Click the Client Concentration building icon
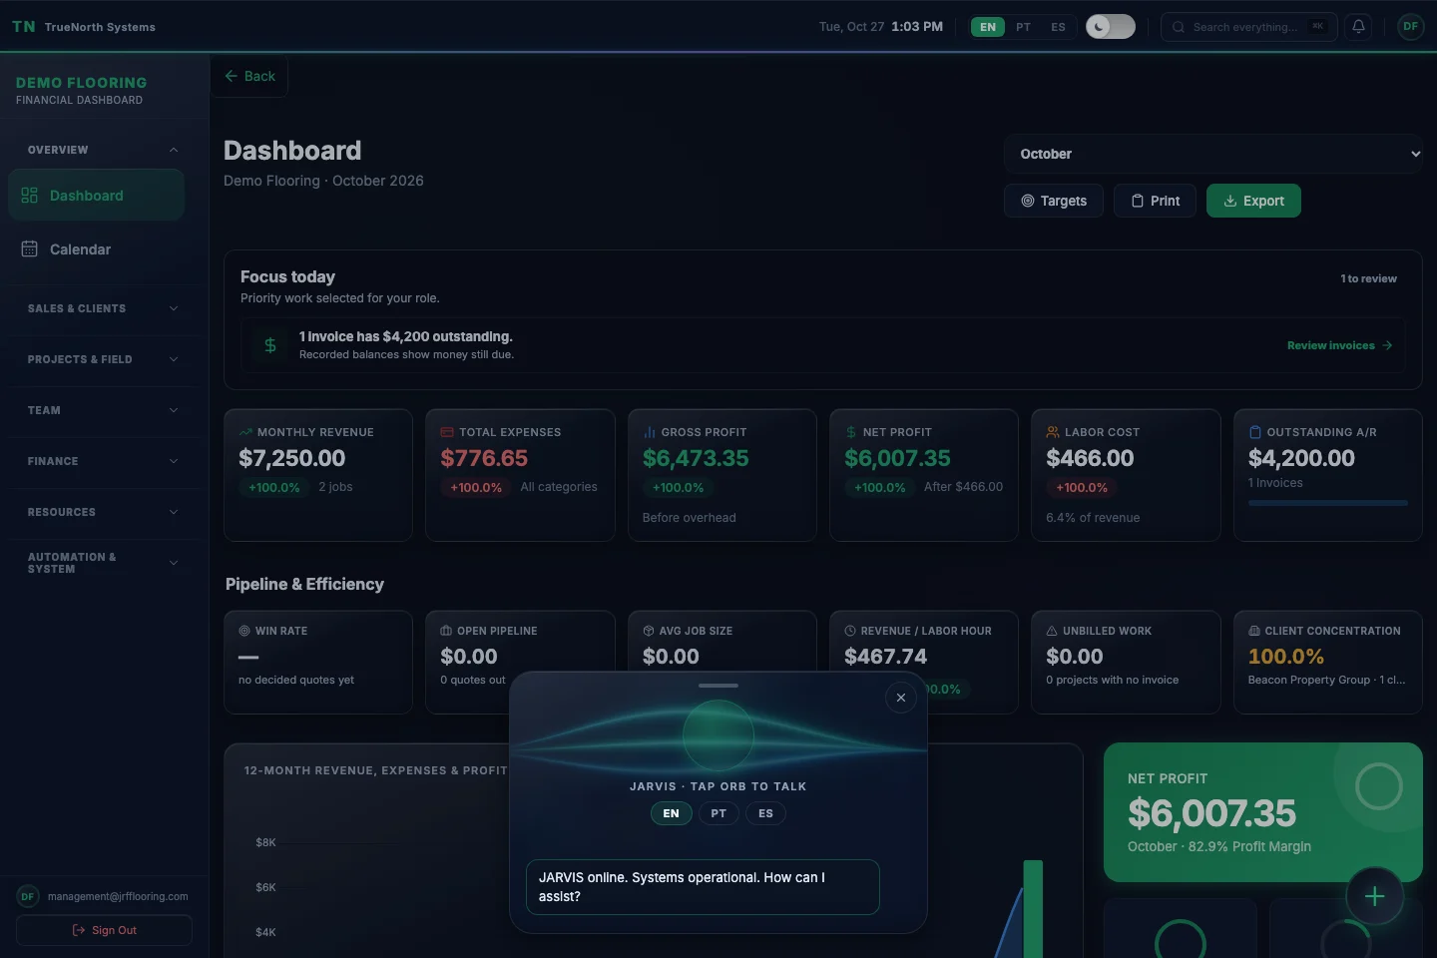This screenshot has height=958, width=1437. (1254, 631)
